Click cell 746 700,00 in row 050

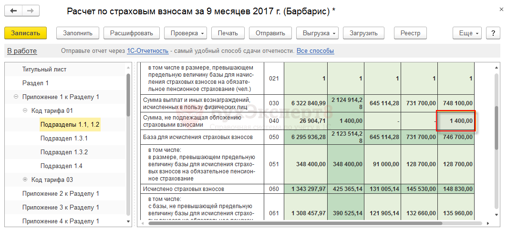456,137
